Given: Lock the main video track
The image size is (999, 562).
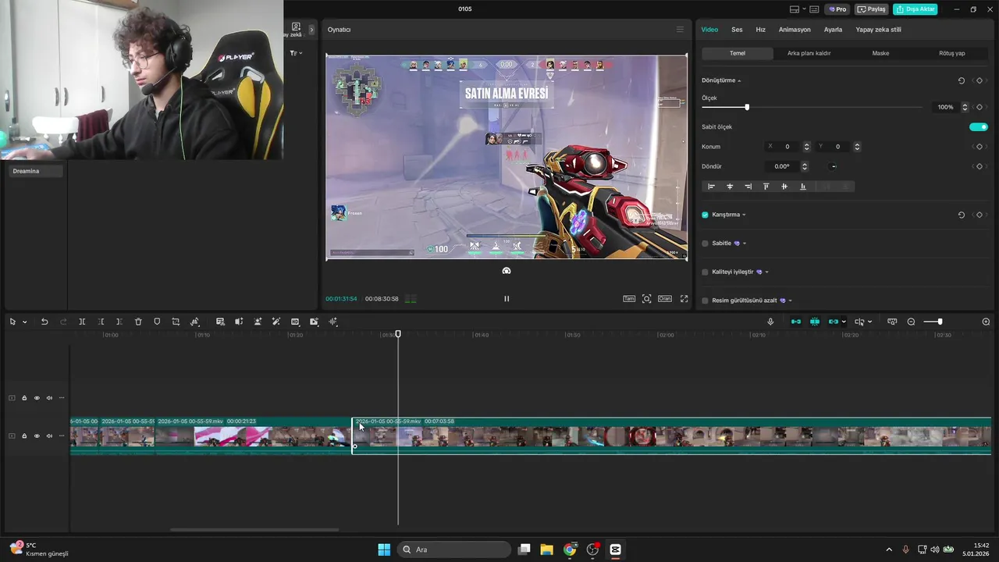Looking at the screenshot, I should pyautogui.click(x=24, y=436).
